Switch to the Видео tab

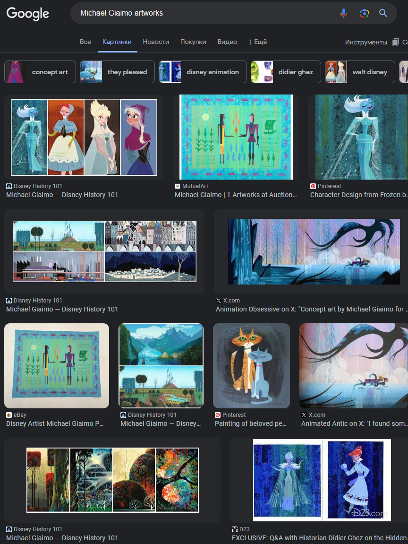pos(228,42)
